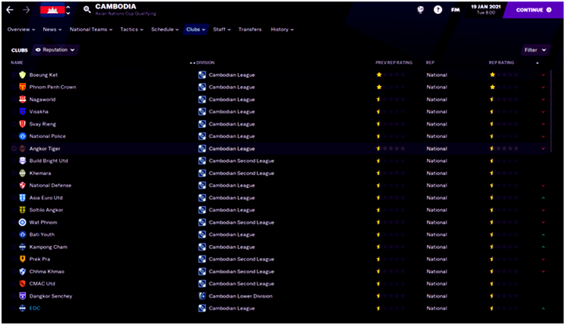Image resolution: width=566 pixels, height=325 pixels.
Task: Click the date 19 Jan 2021
Action: tap(485, 7)
